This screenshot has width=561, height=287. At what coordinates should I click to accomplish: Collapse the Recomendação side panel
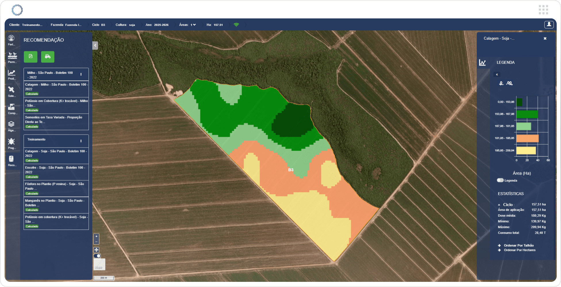[x=95, y=45]
